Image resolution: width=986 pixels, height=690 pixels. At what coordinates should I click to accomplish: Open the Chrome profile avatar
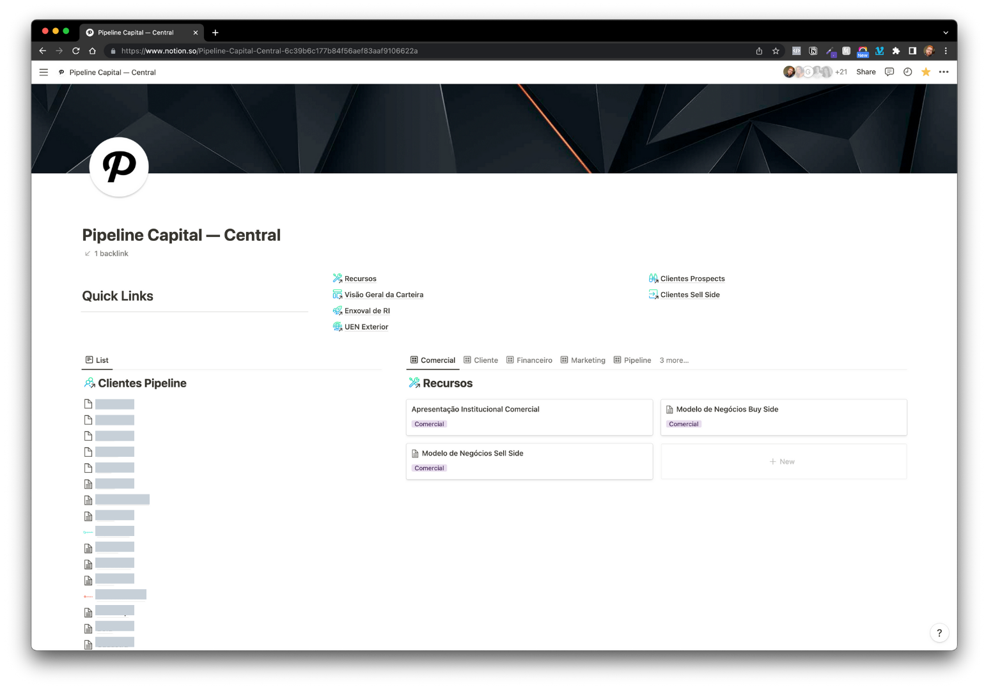pyautogui.click(x=929, y=51)
